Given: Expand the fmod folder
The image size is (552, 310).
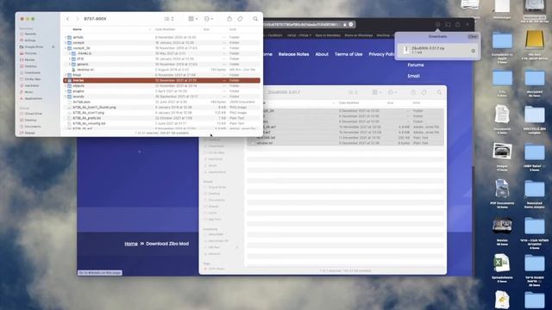Looking at the screenshot, I should pos(66,75).
